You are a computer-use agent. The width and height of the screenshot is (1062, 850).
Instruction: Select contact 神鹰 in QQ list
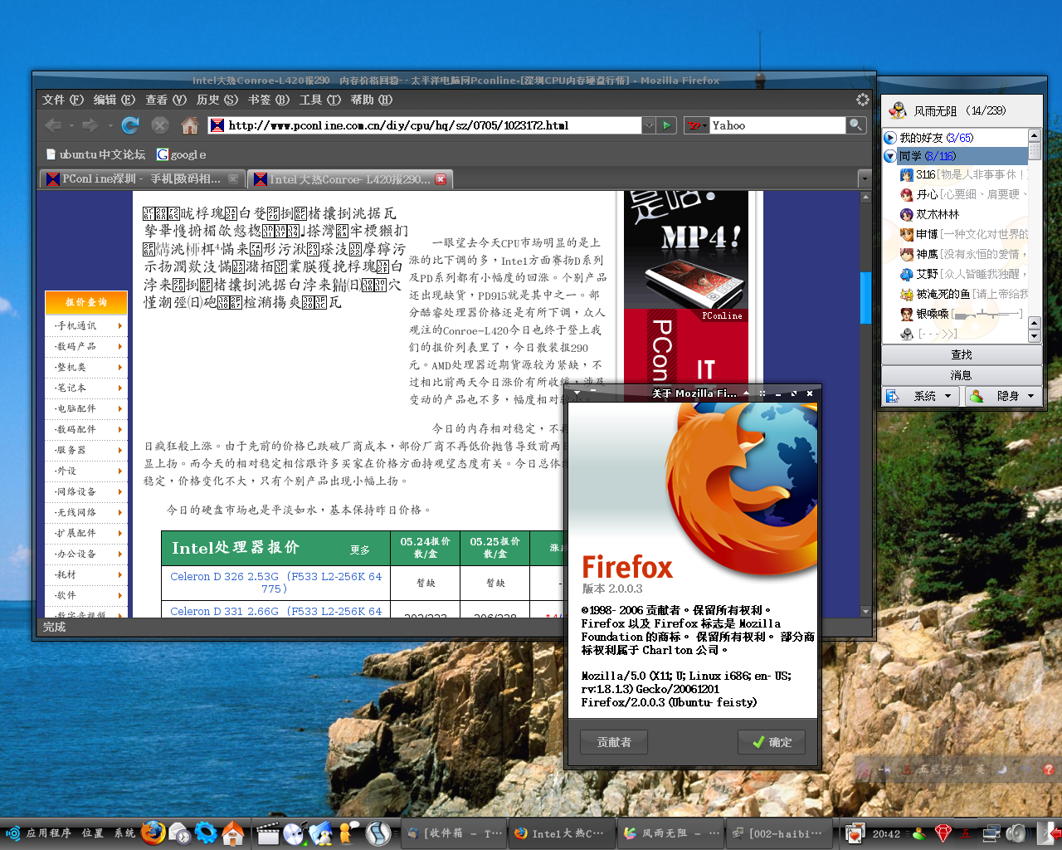coord(962,254)
